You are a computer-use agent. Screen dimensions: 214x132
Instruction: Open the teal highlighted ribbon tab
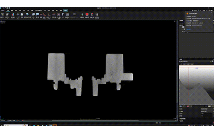pyautogui.click(x=65, y=10)
